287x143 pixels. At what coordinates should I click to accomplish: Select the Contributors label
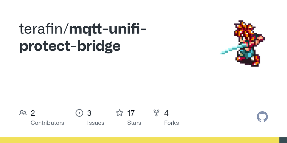click(x=47, y=123)
